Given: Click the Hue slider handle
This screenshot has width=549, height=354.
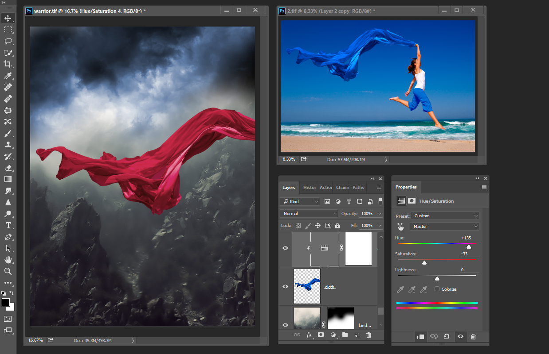Looking at the screenshot, I should [x=468, y=246].
